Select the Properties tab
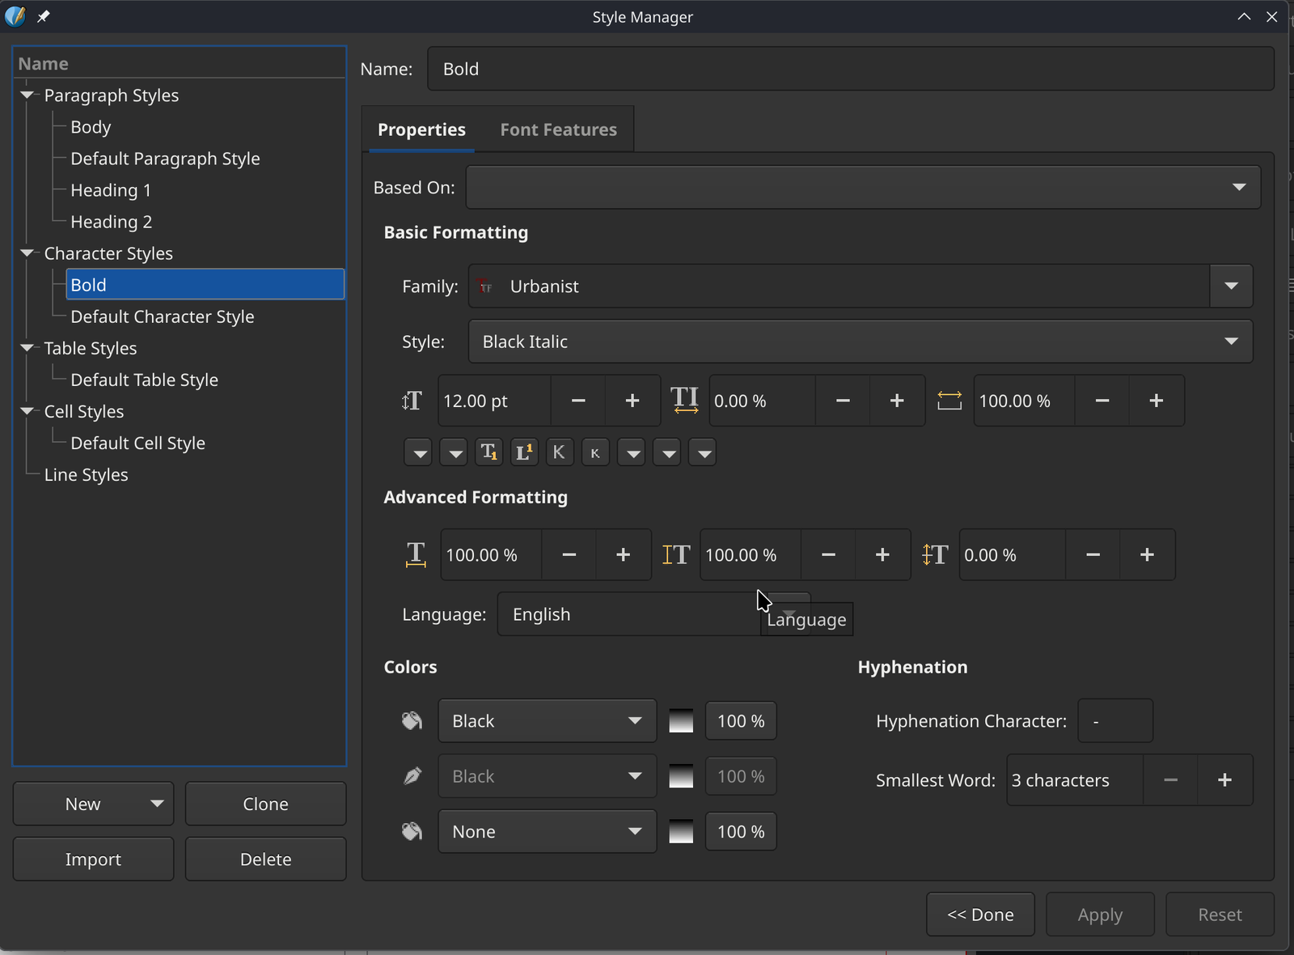Image resolution: width=1294 pixels, height=955 pixels. 421,129
